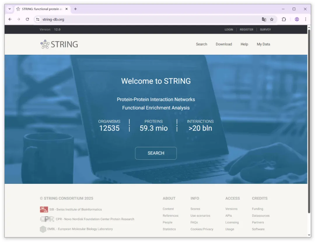Open the browser extensions puzzle icon
315x242 pixels.
pyautogui.click(x=284, y=19)
